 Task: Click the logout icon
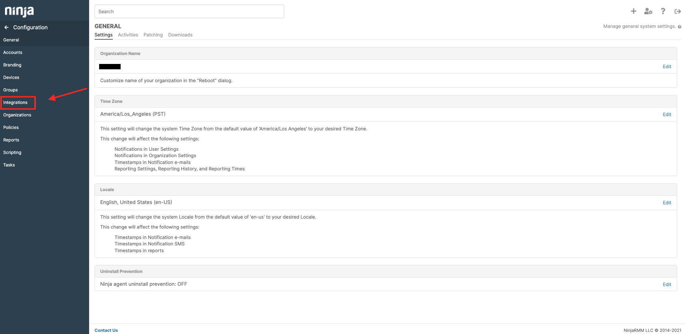[677, 11]
